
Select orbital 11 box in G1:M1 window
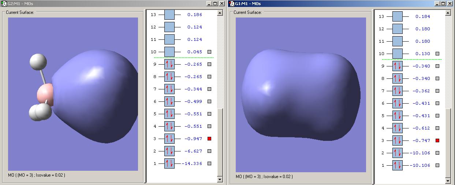(x=398, y=41)
